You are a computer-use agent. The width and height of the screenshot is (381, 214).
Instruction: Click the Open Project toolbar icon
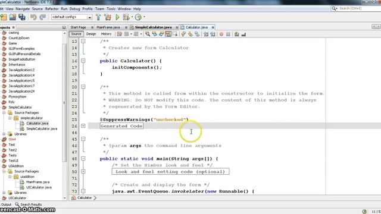click(13, 17)
